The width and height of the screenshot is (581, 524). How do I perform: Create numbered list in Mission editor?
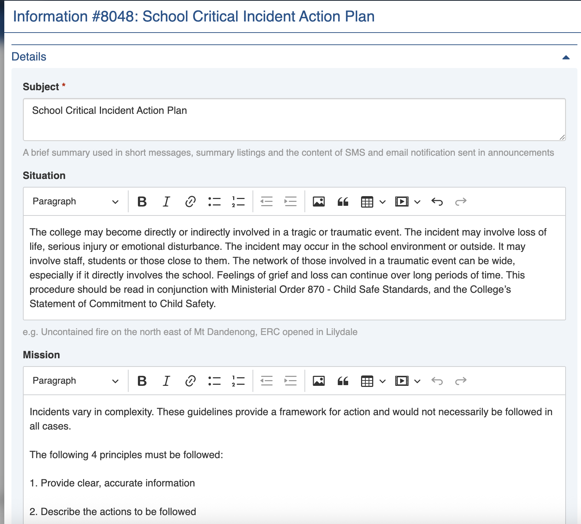[x=238, y=381]
